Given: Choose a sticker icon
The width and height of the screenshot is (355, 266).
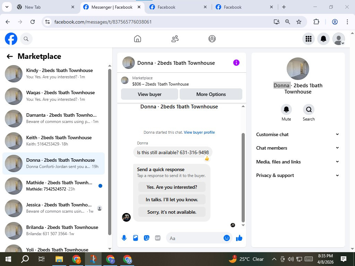Looking at the screenshot, I should (147, 238).
